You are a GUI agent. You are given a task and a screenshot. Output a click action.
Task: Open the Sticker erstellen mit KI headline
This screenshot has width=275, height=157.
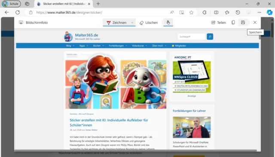[109, 123]
